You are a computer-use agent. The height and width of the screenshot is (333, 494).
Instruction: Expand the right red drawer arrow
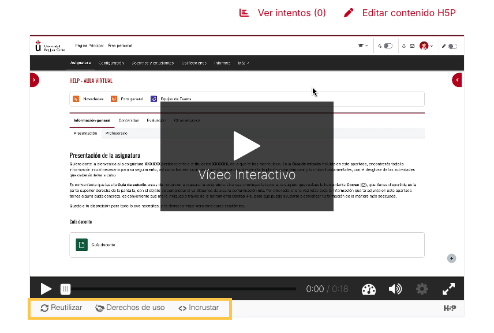coord(458,80)
